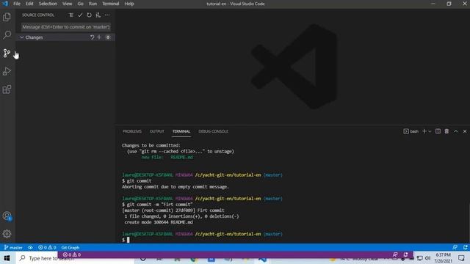Open the Extensions view
Viewport: 470px width, 264px height.
pyautogui.click(x=7, y=89)
